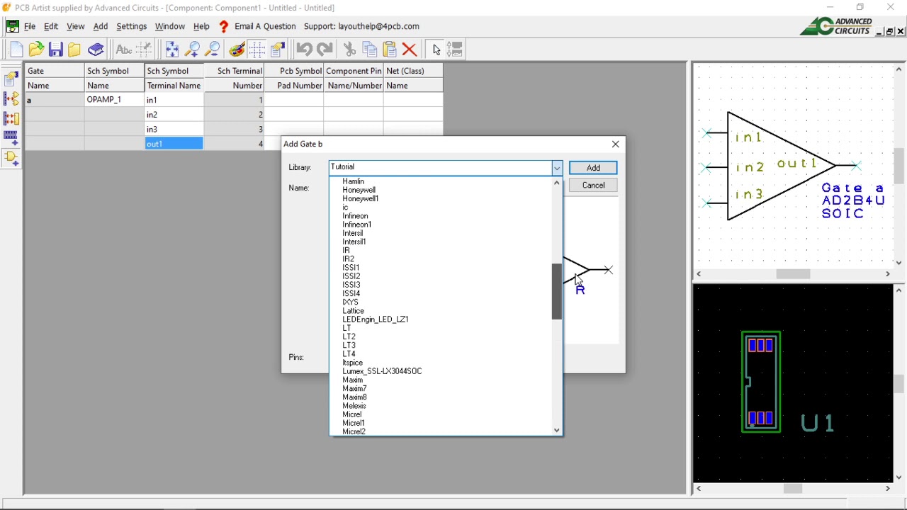Click the Add button in Add Gate dialog
The width and height of the screenshot is (907, 510).
coord(593,168)
